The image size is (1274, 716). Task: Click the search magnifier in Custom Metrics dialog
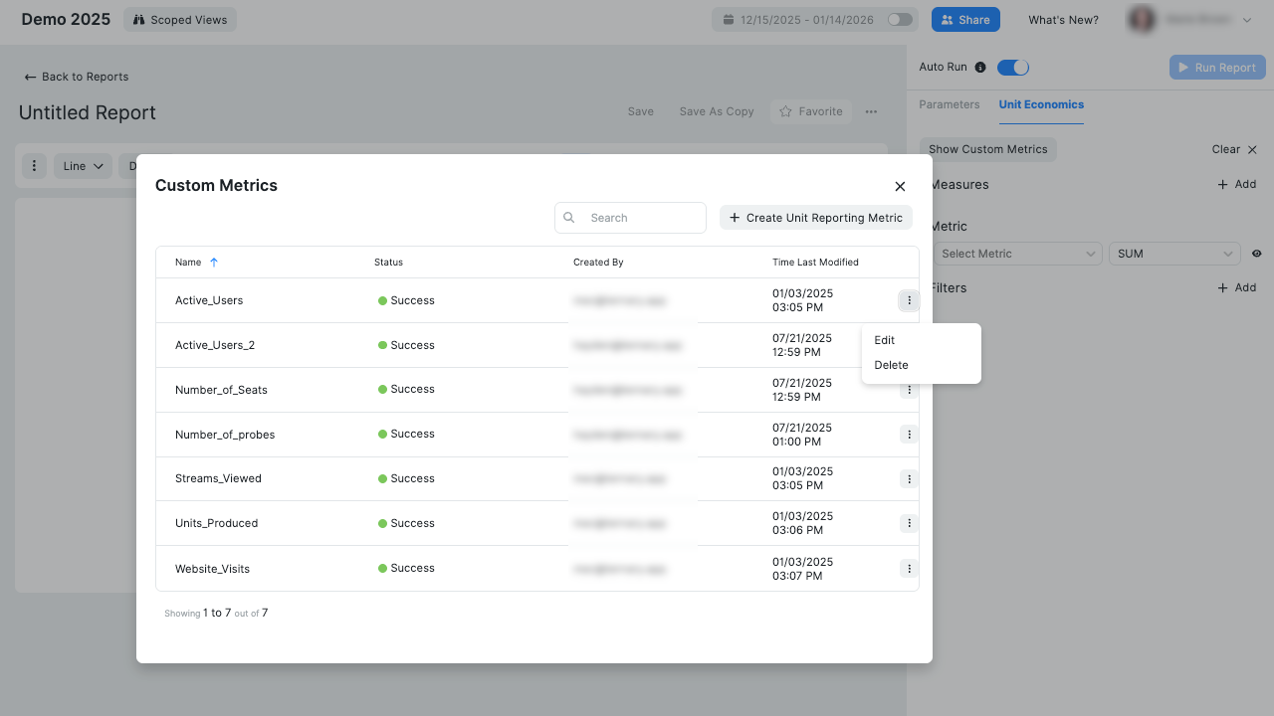pyautogui.click(x=568, y=217)
